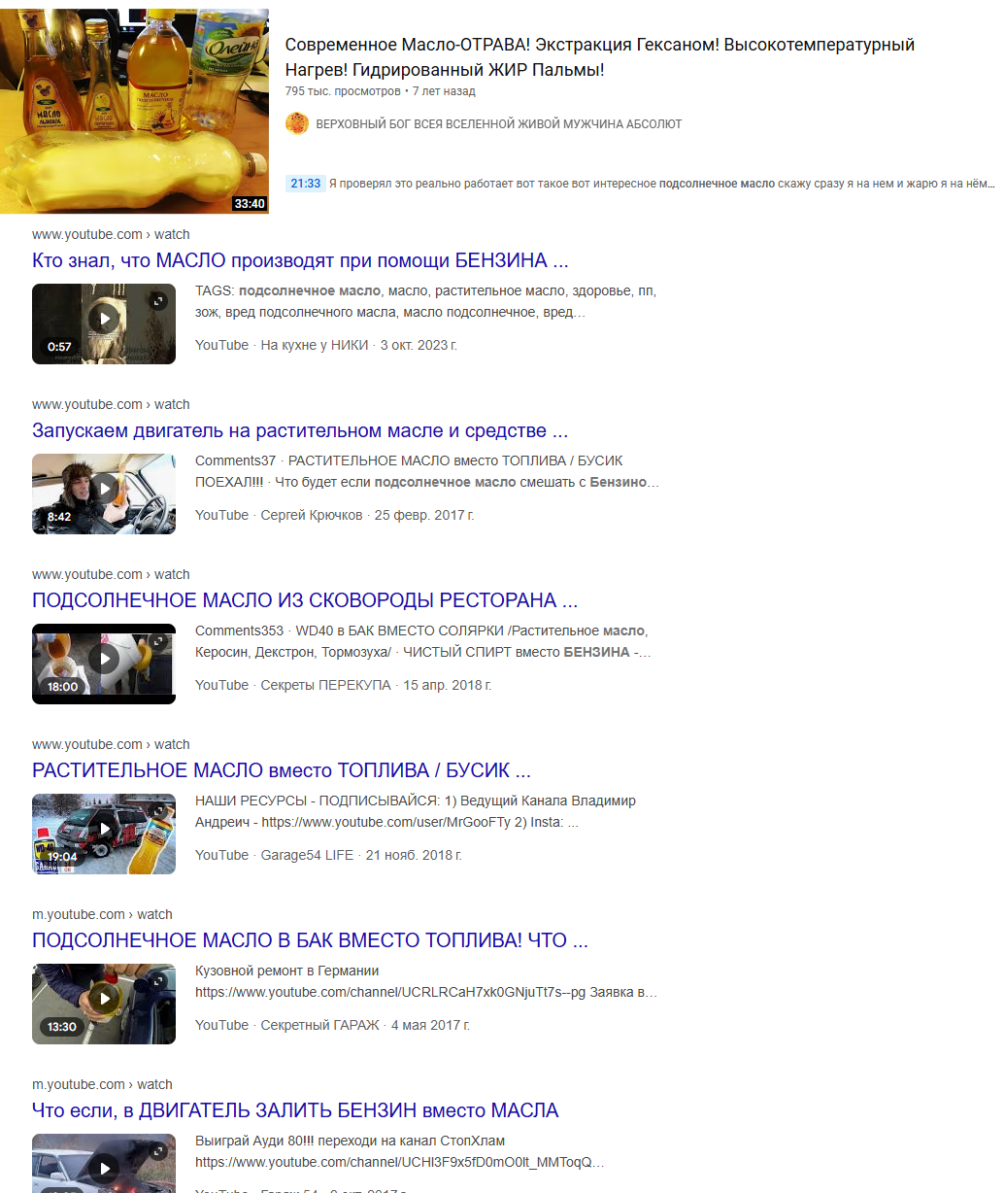
Task: Click 'Секретный ГАРАЖ' source text
Action: point(320,1025)
